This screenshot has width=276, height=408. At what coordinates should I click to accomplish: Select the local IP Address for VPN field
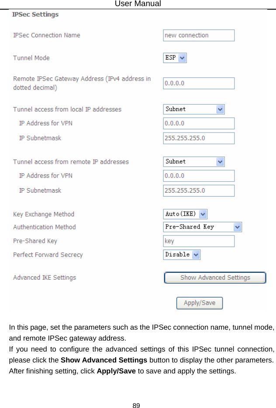[x=199, y=123]
